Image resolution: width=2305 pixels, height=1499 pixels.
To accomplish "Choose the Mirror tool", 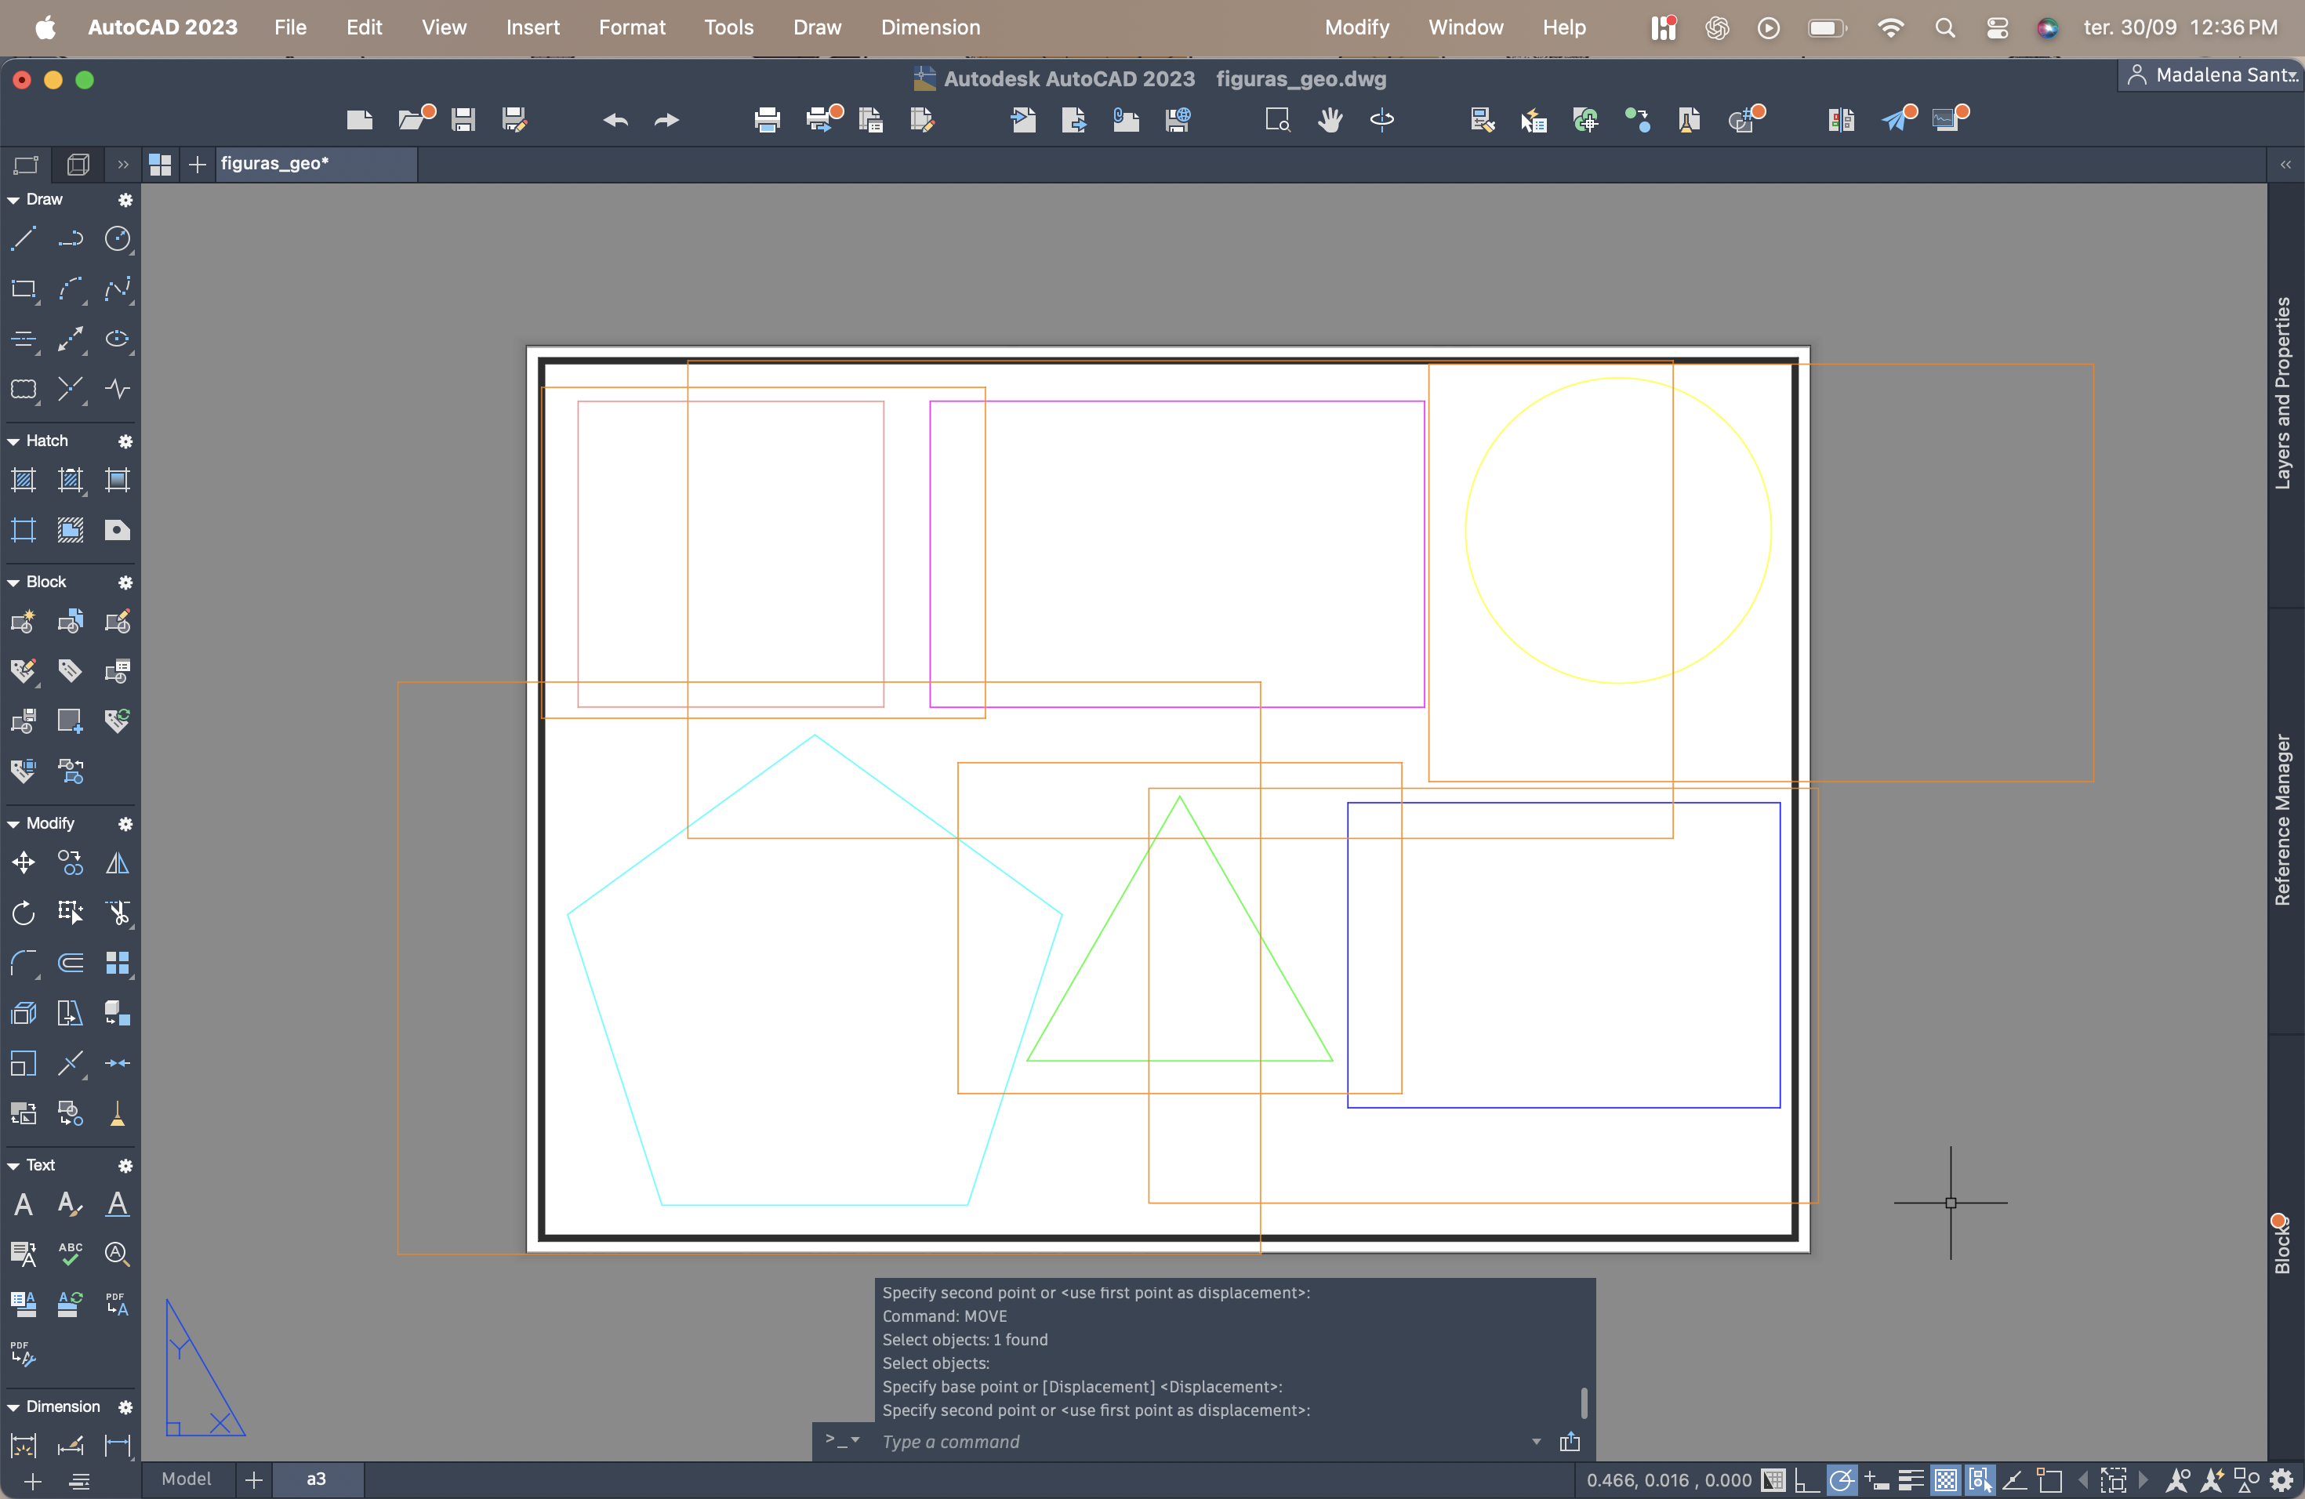I will point(117,862).
